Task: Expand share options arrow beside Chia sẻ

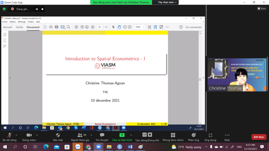Action: click(x=131, y=135)
